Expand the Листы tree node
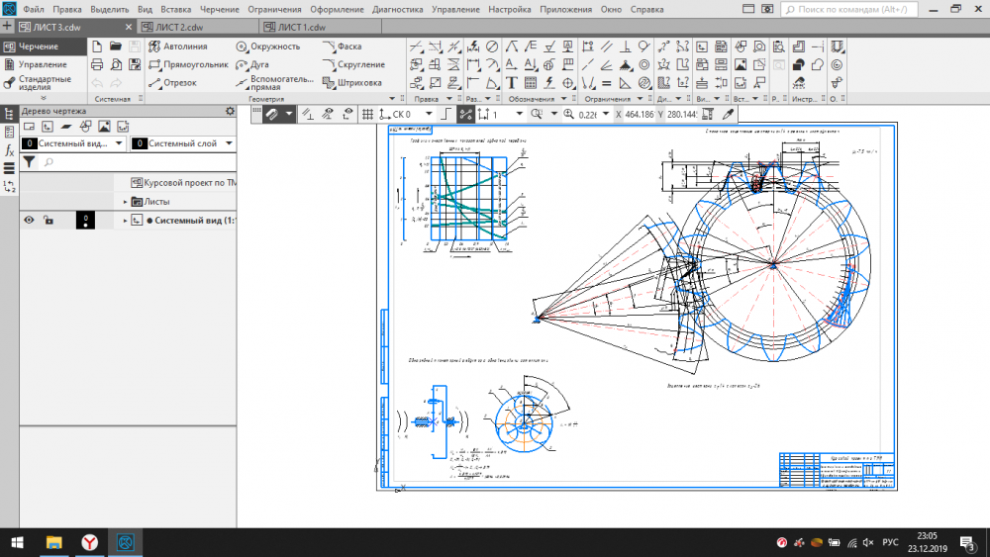 126,202
